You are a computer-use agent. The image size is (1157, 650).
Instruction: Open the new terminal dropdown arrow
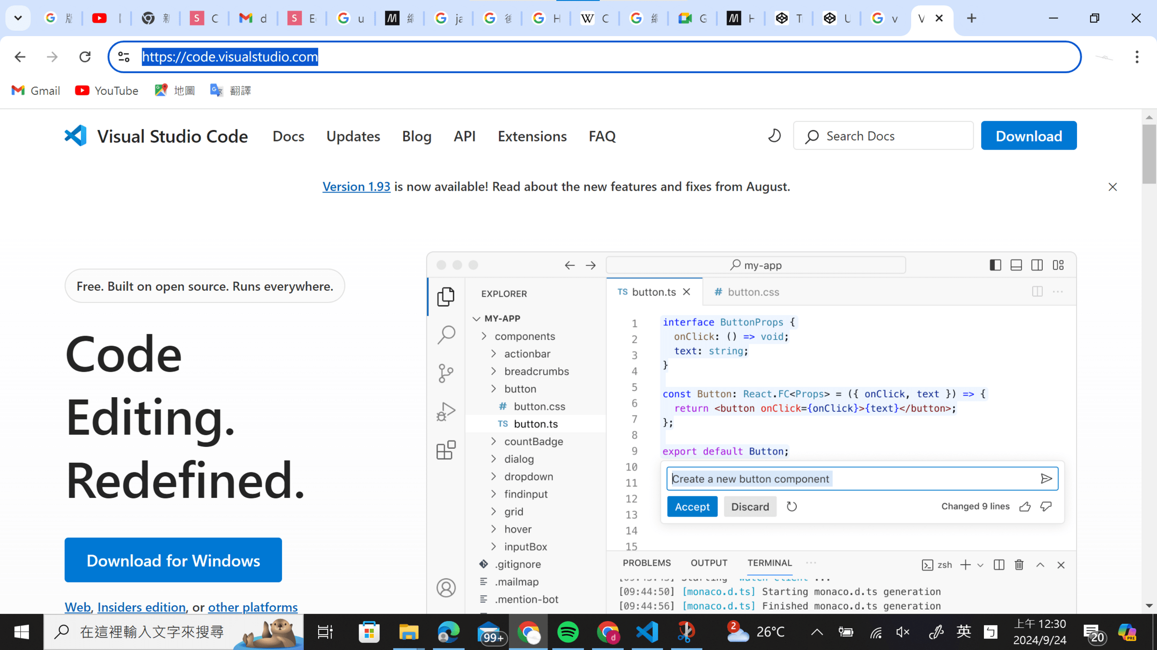click(x=980, y=565)
